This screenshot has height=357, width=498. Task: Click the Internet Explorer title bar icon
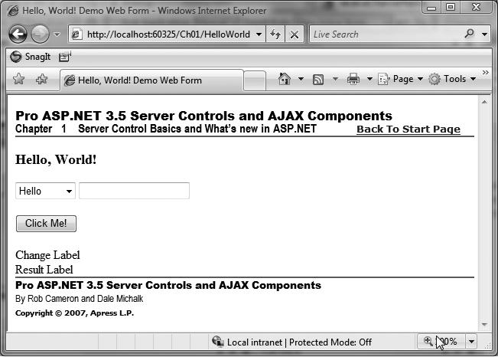point(13,11)
